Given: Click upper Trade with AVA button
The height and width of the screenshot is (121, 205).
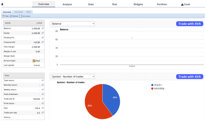Looking at the screenshot, I should pos(190,24).
